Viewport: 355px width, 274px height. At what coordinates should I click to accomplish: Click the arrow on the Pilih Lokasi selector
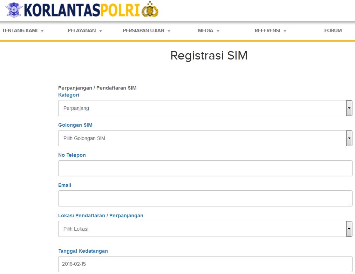[x=349, y=229]
